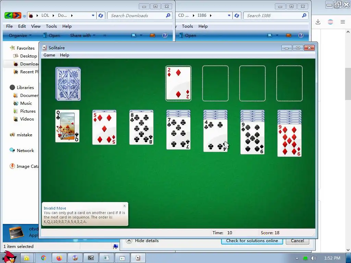
Task: Open the Angry Birds start button
Action: click(x=9, y=257)
